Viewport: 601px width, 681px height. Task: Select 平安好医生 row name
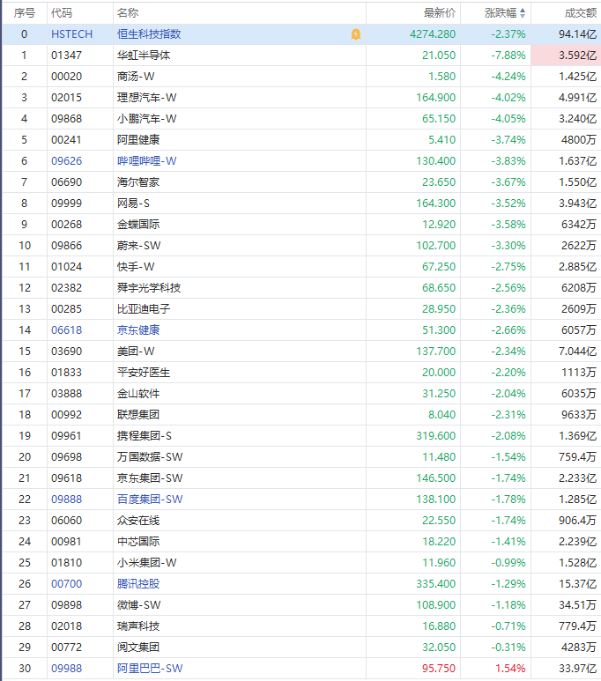coord(144,373)
